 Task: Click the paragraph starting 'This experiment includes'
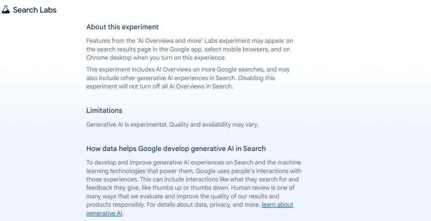pyautogui.click(x=188, y=78)
